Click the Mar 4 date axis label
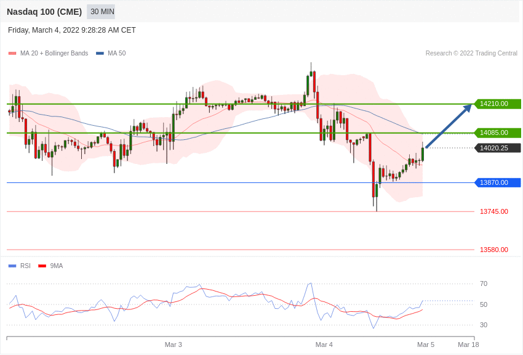523x355 pixels. (324, 345)
